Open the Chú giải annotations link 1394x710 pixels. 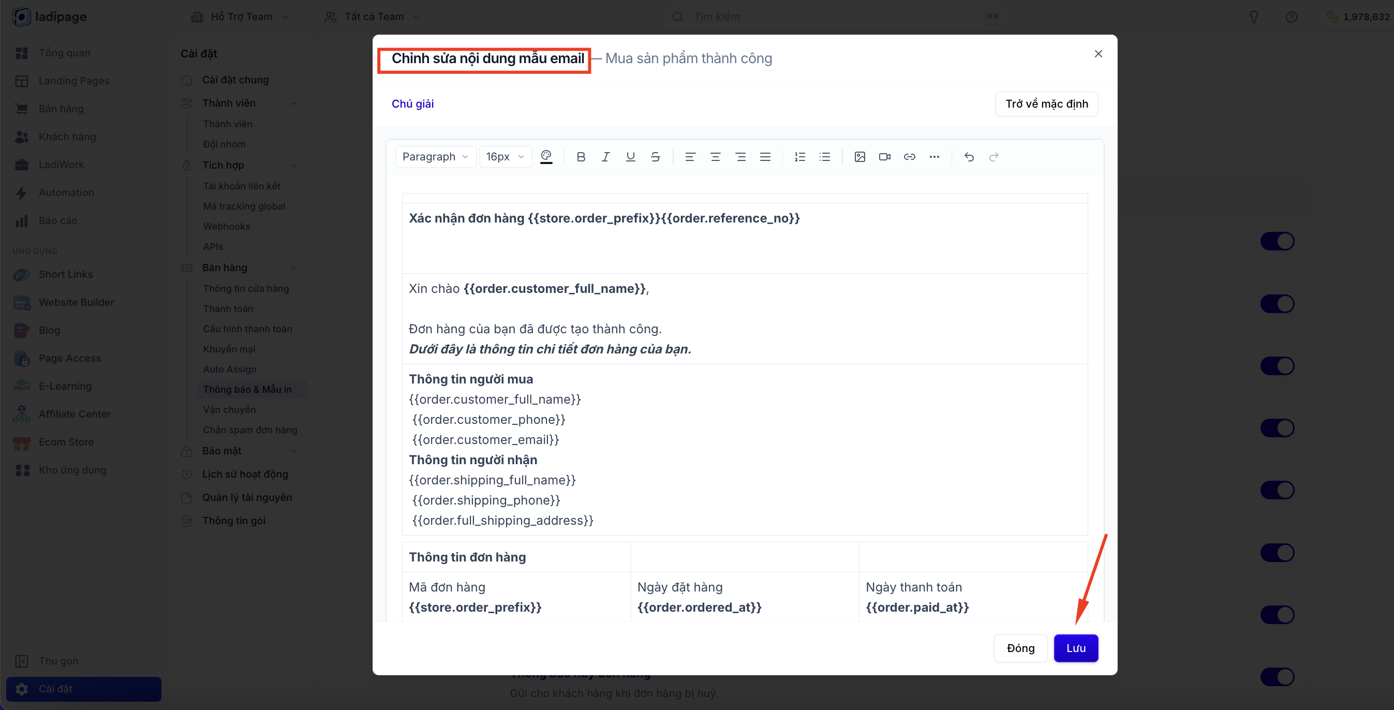tap(412, 104)
